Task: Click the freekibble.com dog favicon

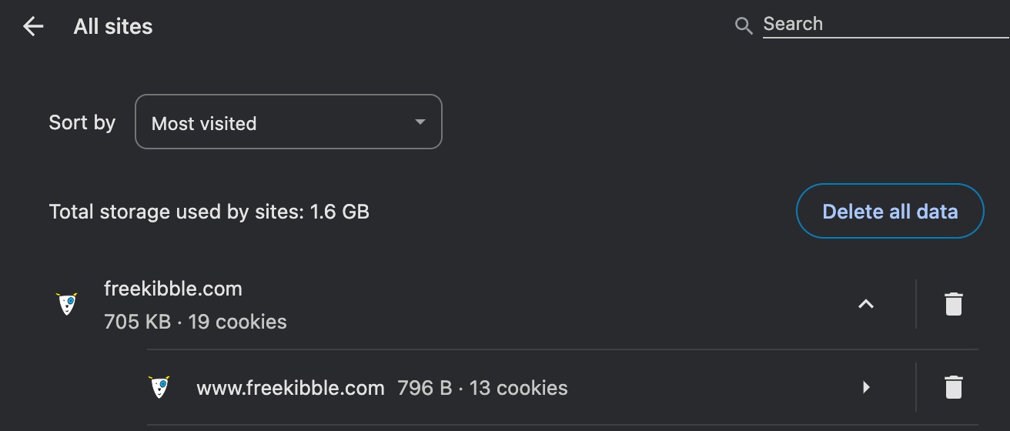Action: coord(67,304)
